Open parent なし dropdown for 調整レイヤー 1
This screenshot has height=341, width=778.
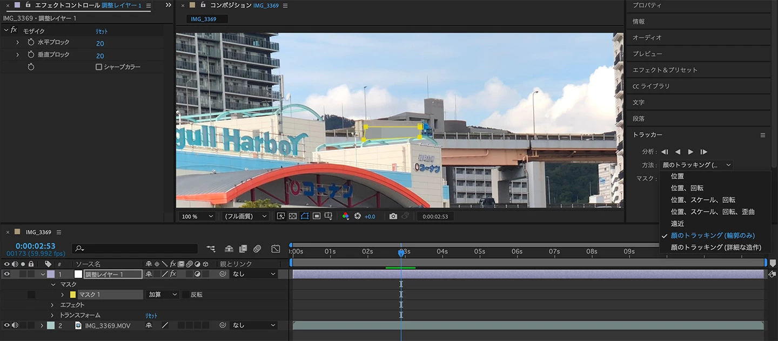click(x=254, y=274)
